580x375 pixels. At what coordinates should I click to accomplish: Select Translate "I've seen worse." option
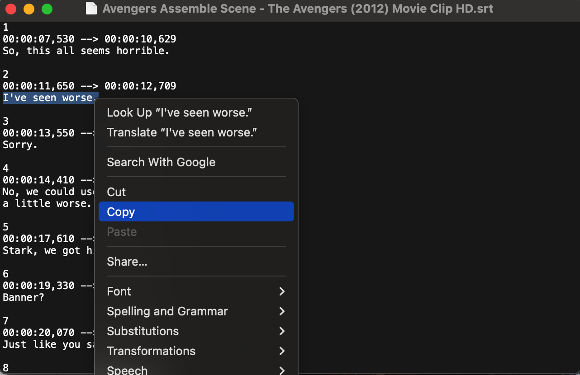pos(182,132)
